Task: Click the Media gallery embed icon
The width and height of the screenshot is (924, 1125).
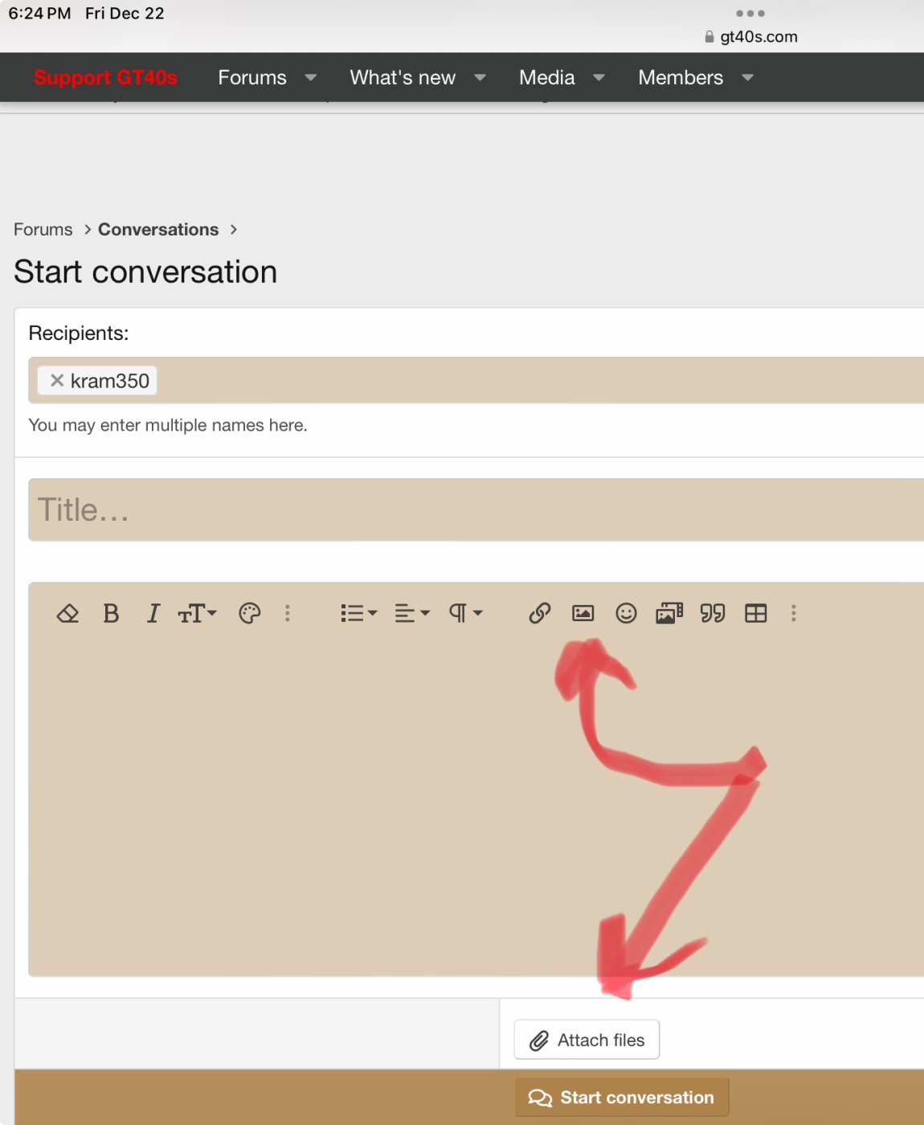Action: click(669, 614)
